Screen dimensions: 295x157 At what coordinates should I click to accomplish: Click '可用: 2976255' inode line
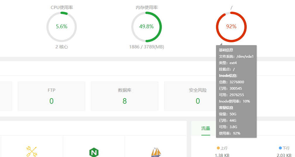[x=231, y=95]
